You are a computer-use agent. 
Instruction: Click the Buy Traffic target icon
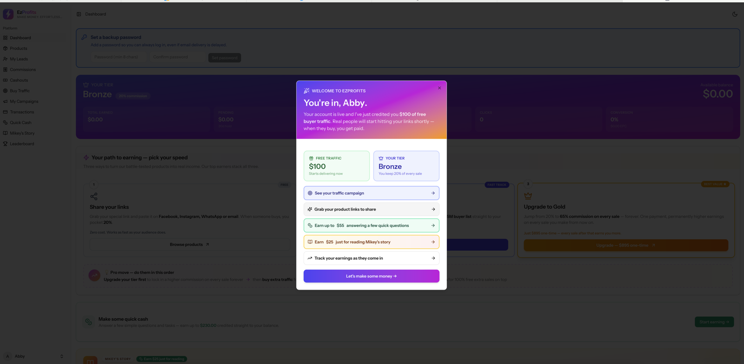[x=5, y=91]
